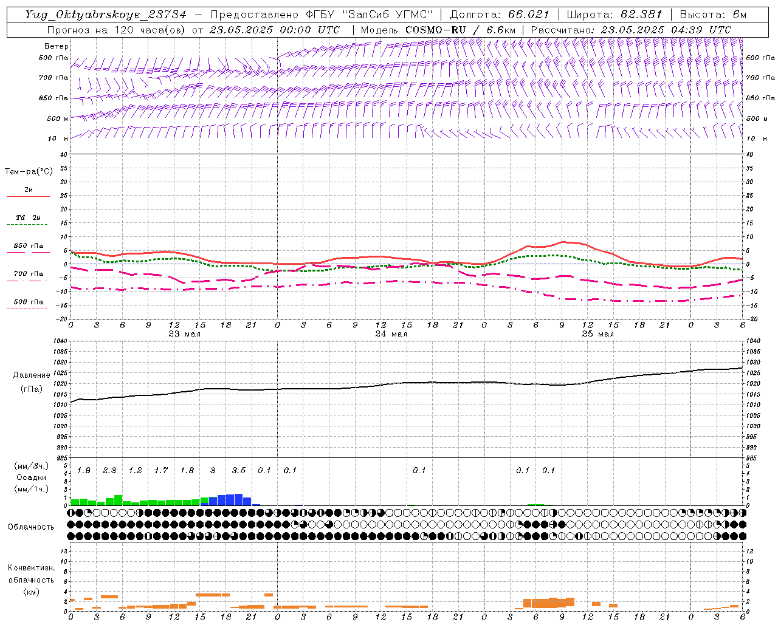Click the Осадки precipitation panel label
The height and width of the screenshot is (622, 778).
(x=32, y=477)
